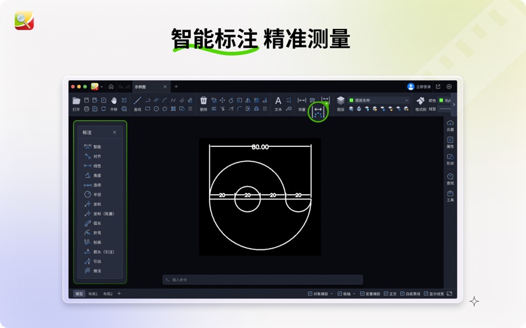Open the 线型 (linetype) dropdown
Viewport: 526px width, 328px height.
point(446,109)
